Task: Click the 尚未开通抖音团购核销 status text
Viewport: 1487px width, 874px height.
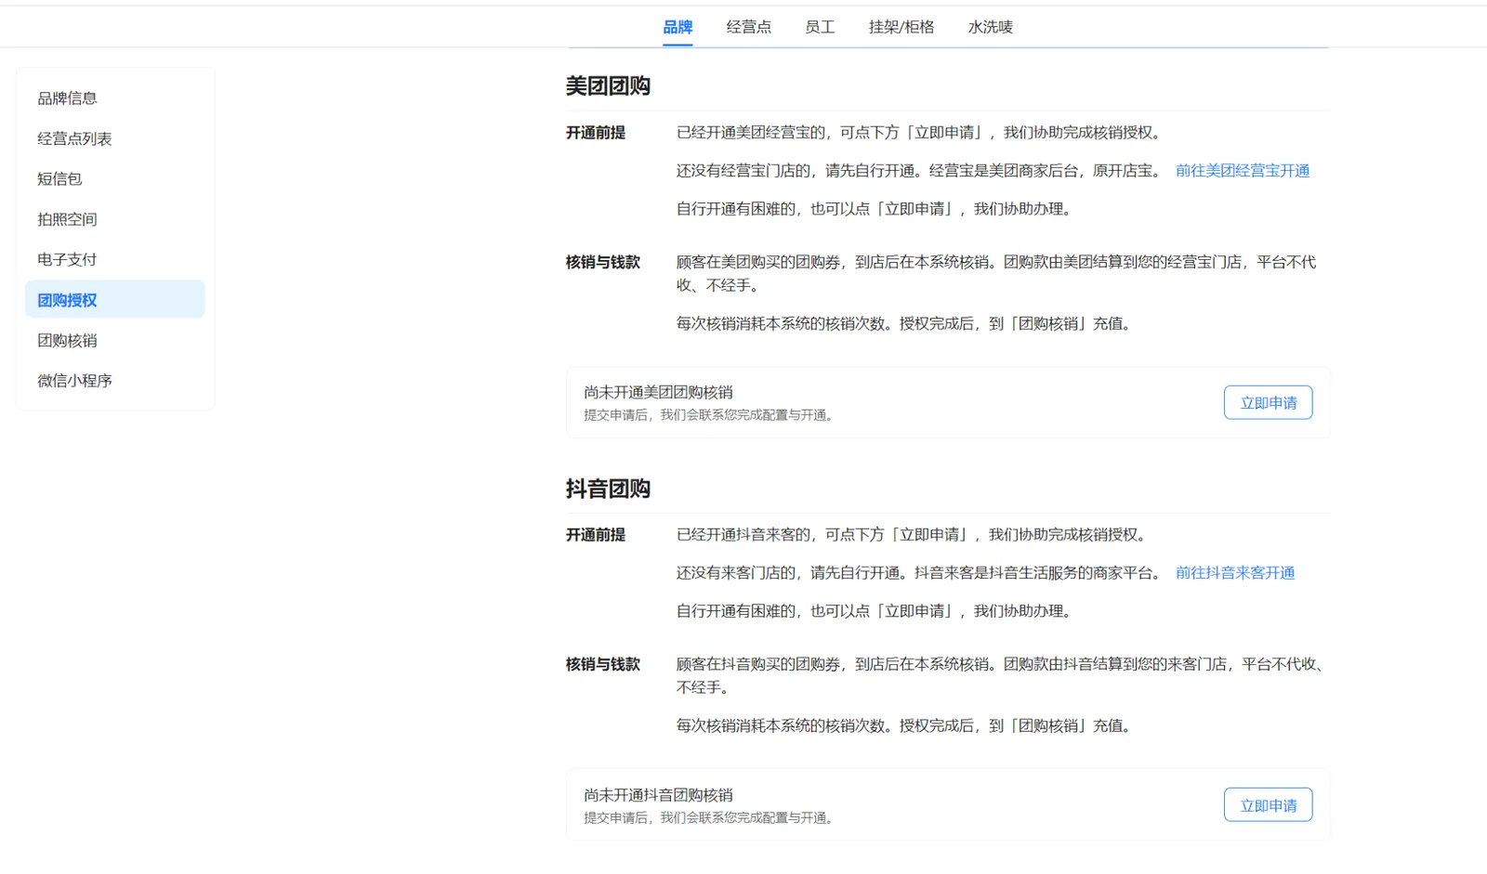Action: [658, 795]
